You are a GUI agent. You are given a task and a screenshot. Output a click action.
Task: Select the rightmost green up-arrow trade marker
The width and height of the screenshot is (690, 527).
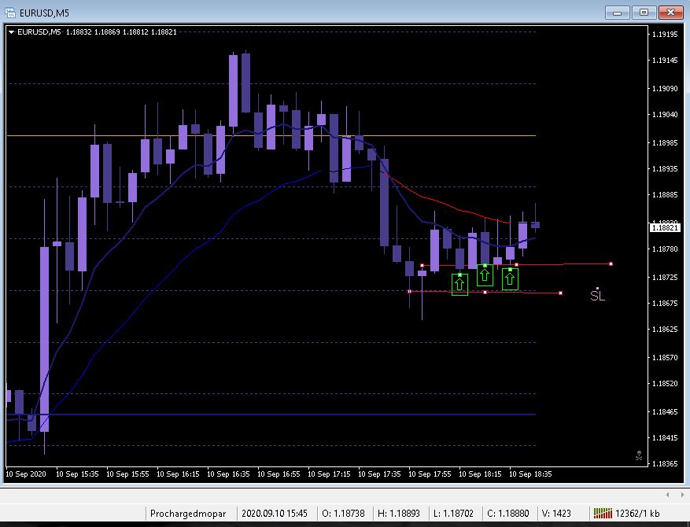[510, 278]
